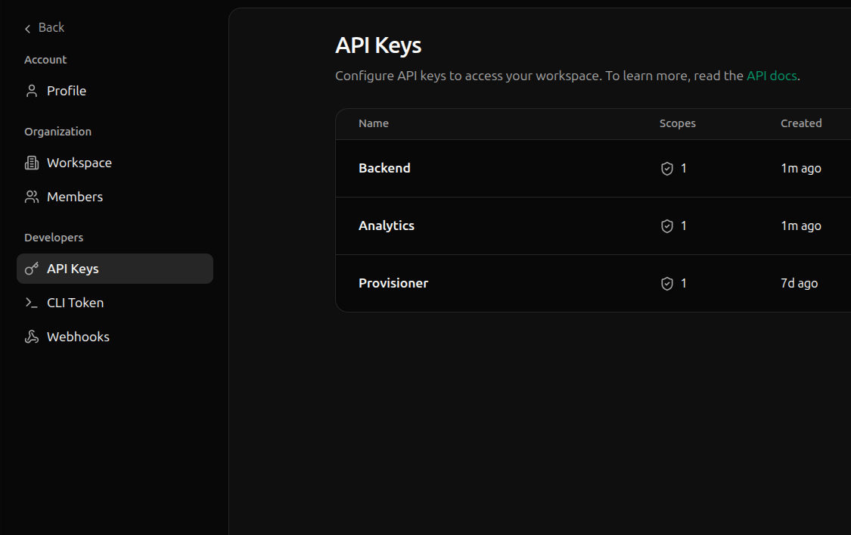
Task: Open the Members section
Action: [x=75, y=197]
